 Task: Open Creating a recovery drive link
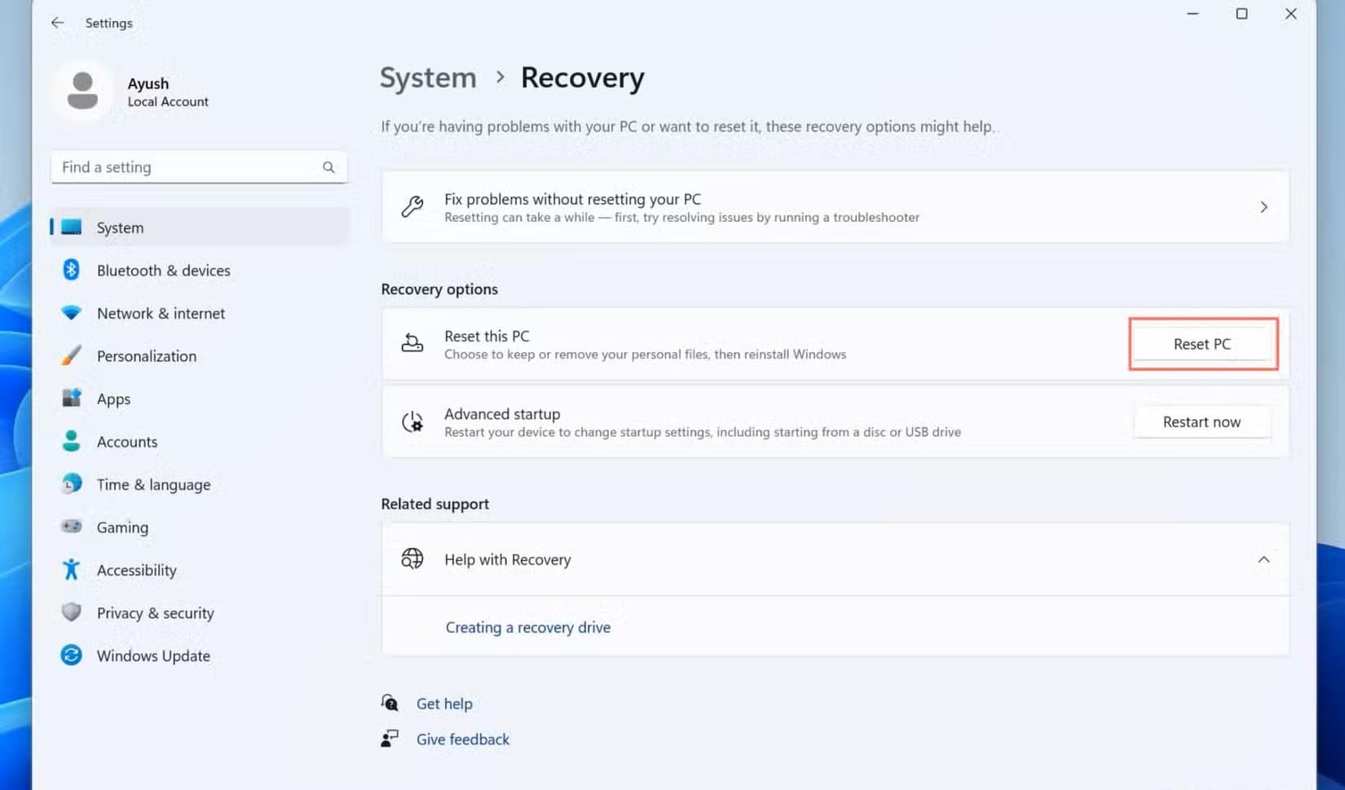coord(527,627)
